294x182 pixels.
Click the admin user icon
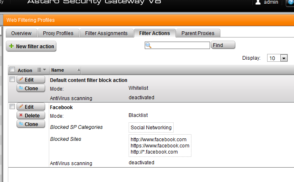pos(258,2)
